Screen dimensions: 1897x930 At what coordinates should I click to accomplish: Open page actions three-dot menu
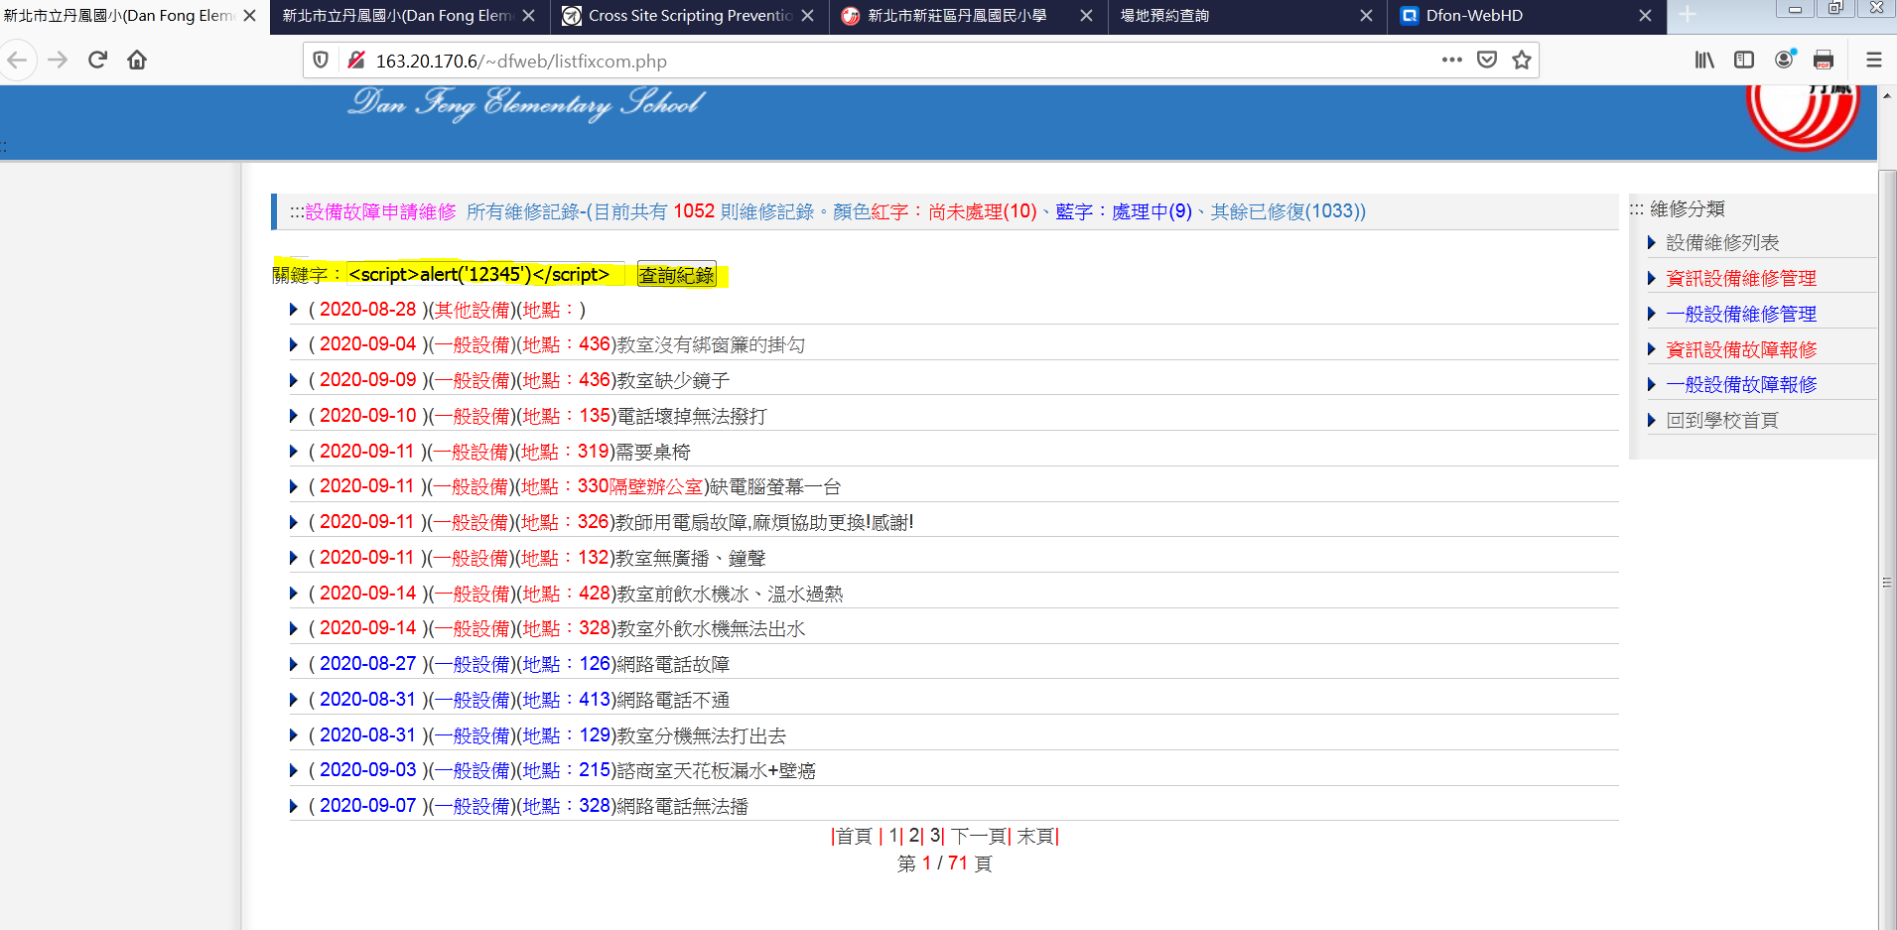[x=1452, y=61]
